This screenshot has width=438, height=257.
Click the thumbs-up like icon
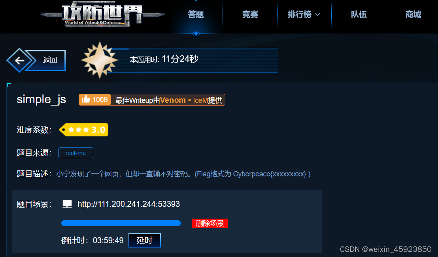coord(86,99)
